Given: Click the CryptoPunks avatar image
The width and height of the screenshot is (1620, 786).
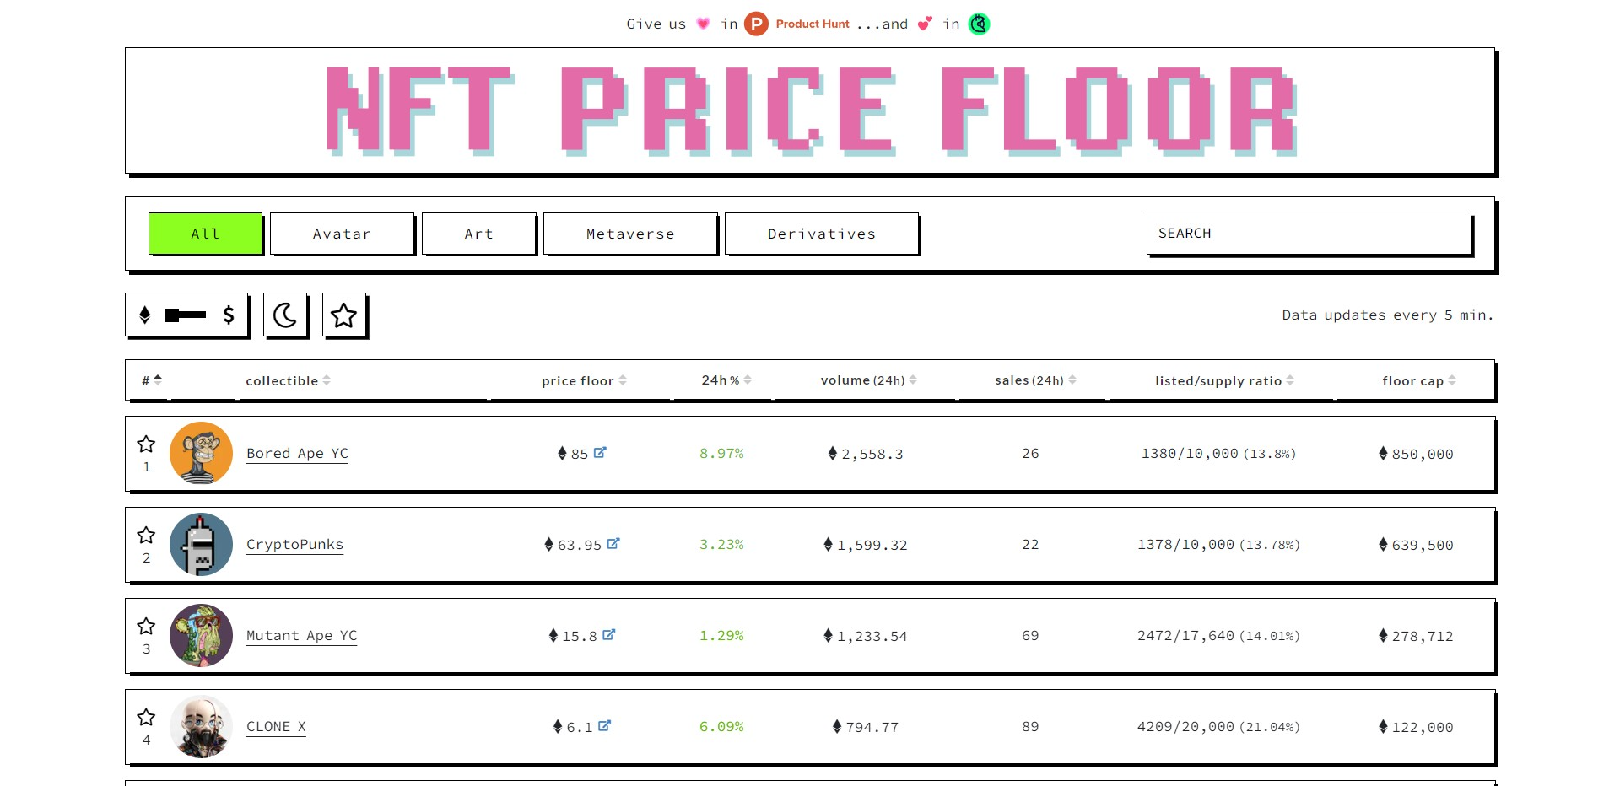Looking at the screenshot, I should point(201,545).
